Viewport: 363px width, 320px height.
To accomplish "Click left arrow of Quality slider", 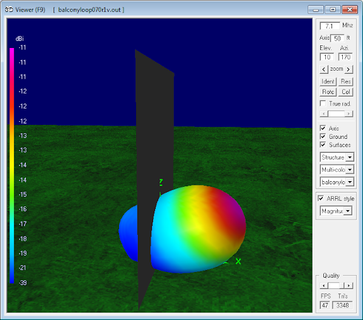I will tap(324, 285).
